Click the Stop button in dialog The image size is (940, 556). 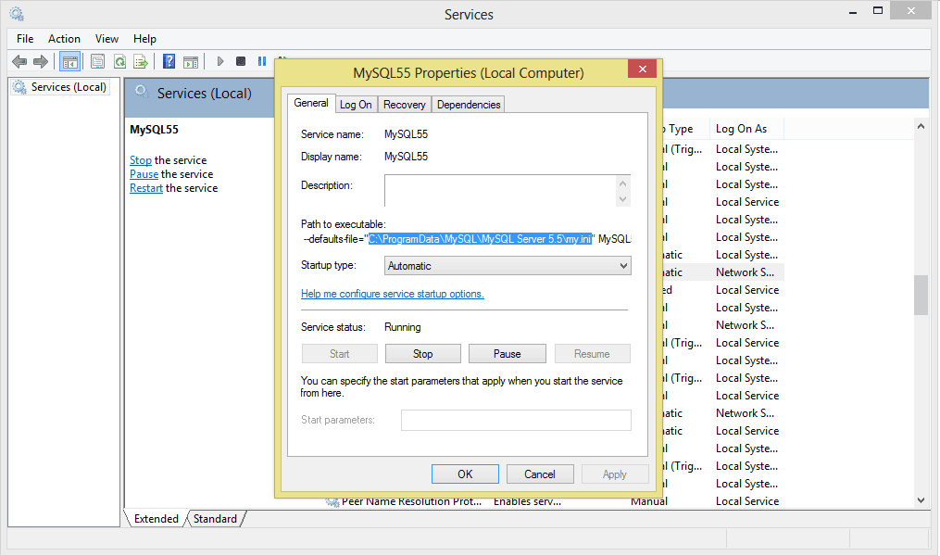point(422,354)
